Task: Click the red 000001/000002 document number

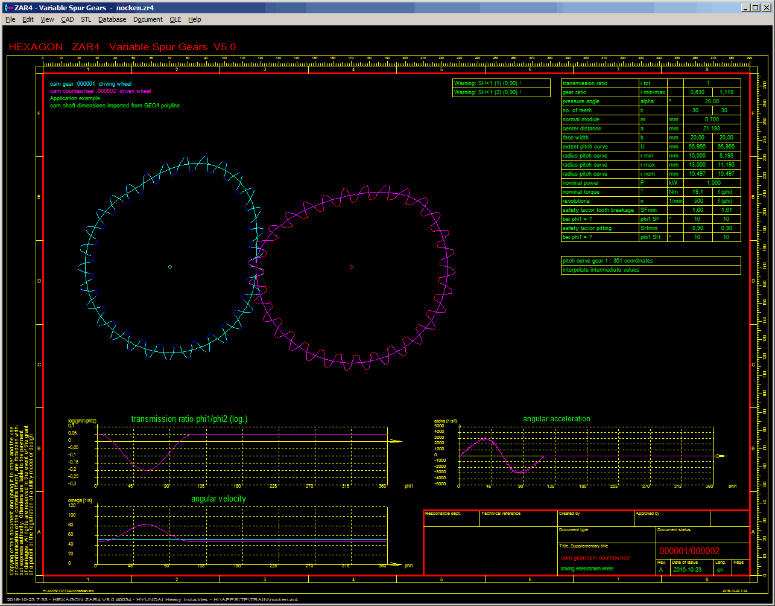Action: pyautogui.click(x=689, y=551)
